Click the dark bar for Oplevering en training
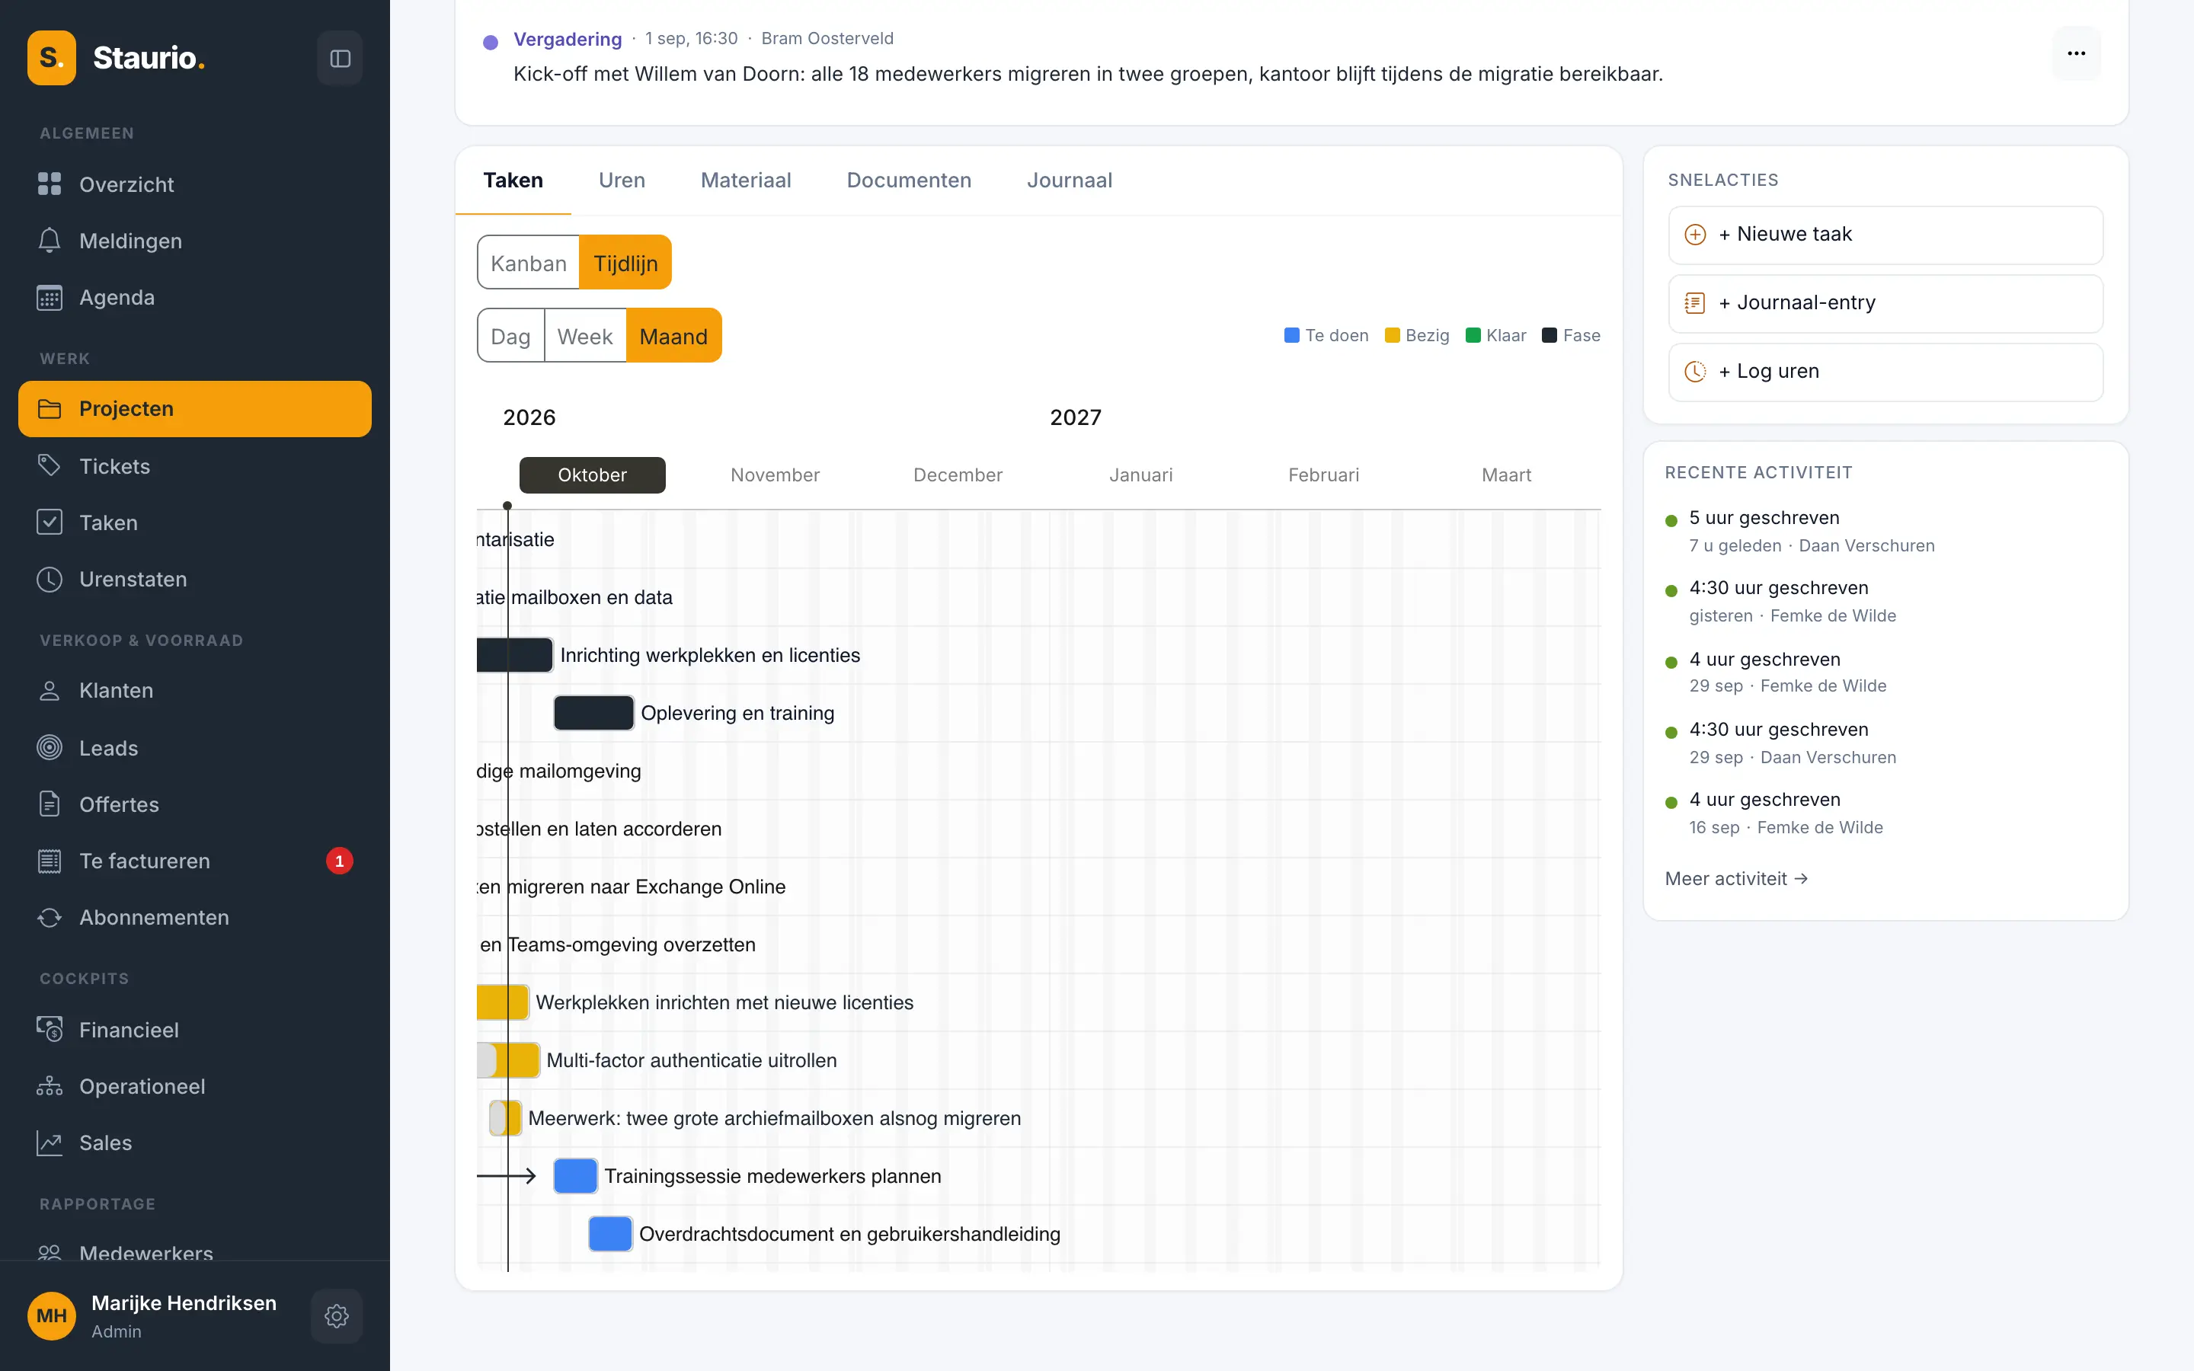This screenshot has height=1371, width=2194. (x=594, y=713)
